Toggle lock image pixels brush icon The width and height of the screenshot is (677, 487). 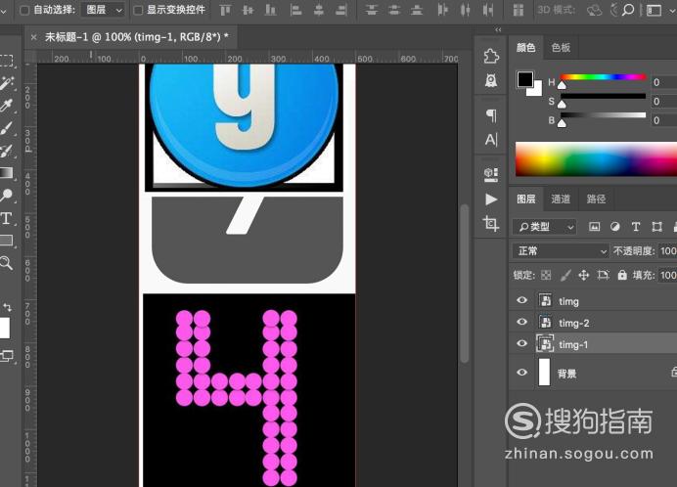point(565,275)
